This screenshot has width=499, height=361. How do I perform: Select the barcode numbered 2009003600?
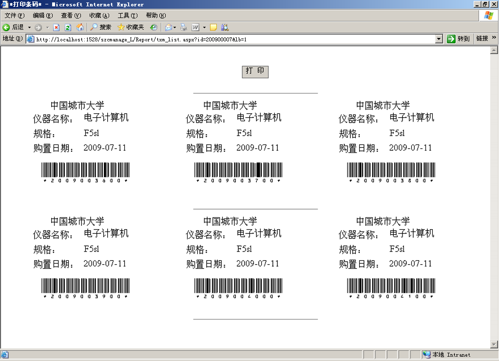click(x=85, y=172)
